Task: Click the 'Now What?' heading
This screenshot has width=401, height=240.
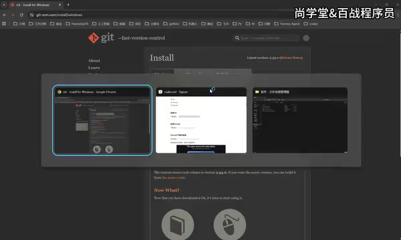Action: click(x=166, y=190)
